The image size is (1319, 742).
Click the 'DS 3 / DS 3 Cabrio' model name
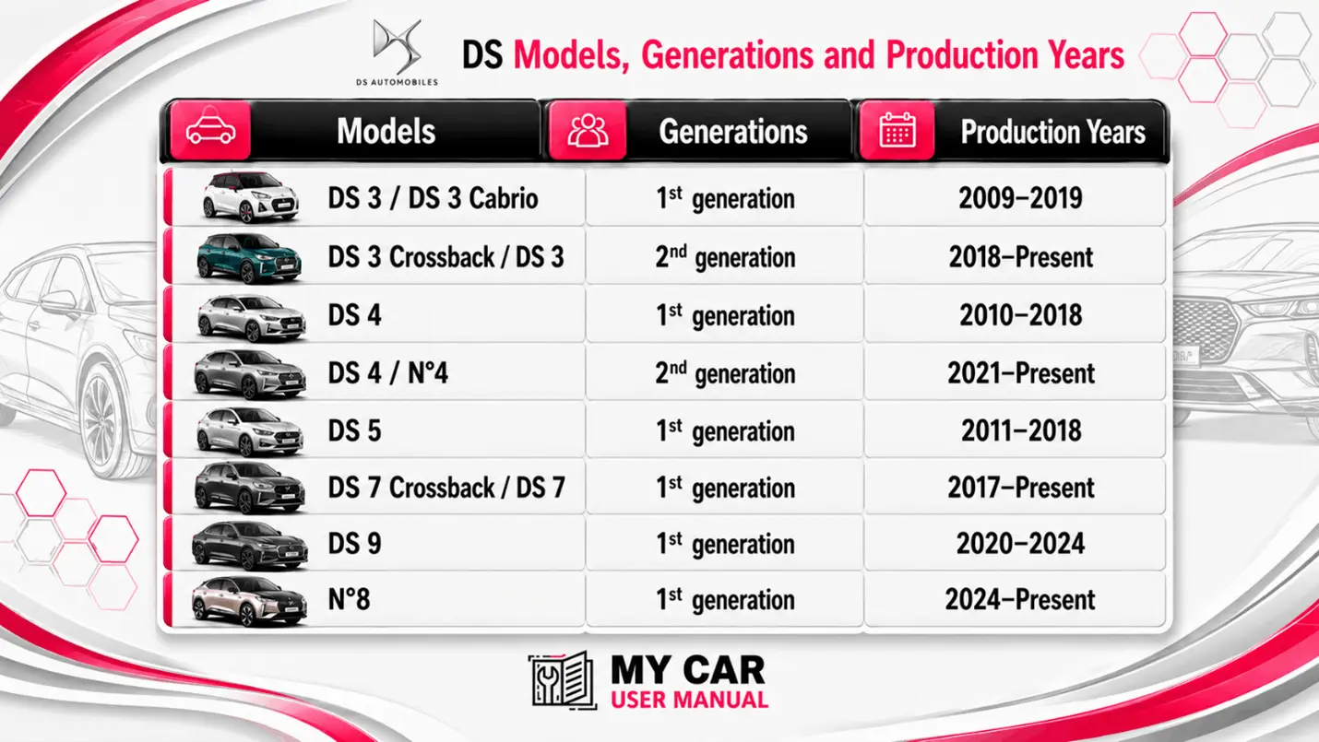coord(433,198)
